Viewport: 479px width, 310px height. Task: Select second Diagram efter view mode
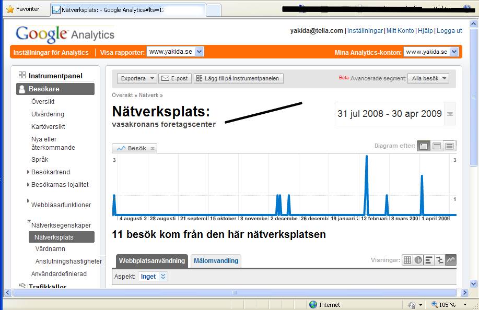coord(437,146)
